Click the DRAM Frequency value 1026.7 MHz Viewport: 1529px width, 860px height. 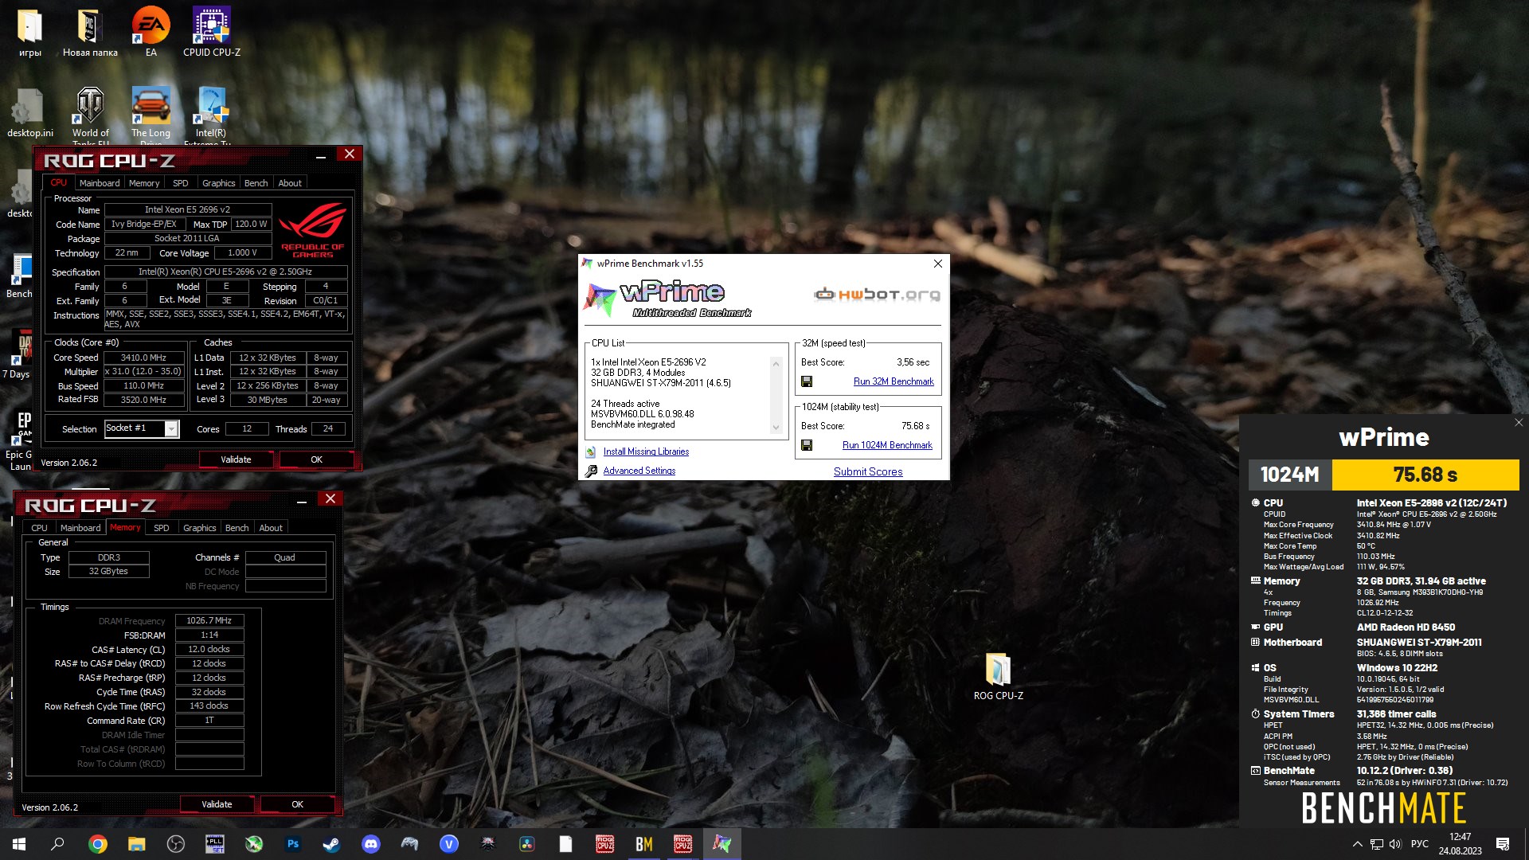pyautogui.click(x=209, y=620)
